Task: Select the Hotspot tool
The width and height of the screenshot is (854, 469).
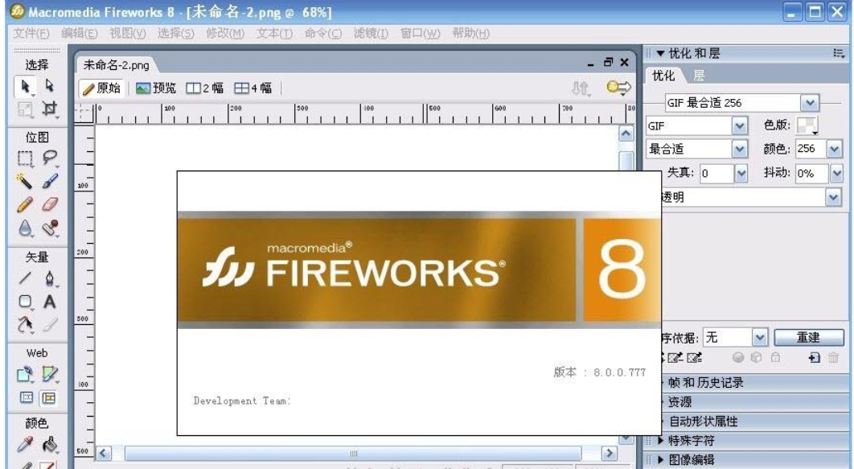Action: coord(25,374)
